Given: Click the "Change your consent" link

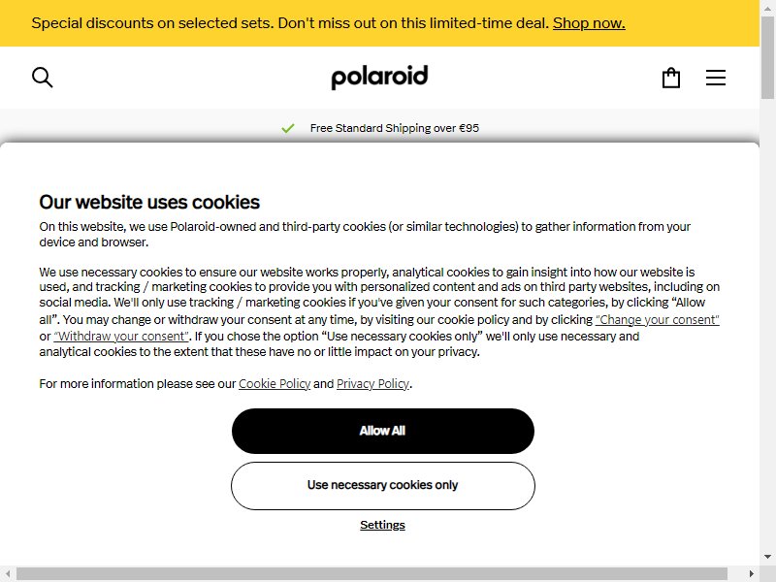Looking at the screenshot, I should (658, 320).
